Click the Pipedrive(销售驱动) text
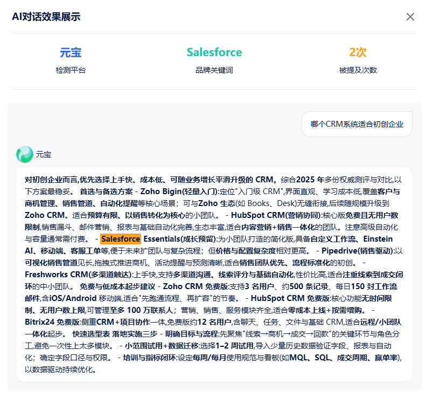This screenshot has height=397, width=426. [x=357, y=251]
